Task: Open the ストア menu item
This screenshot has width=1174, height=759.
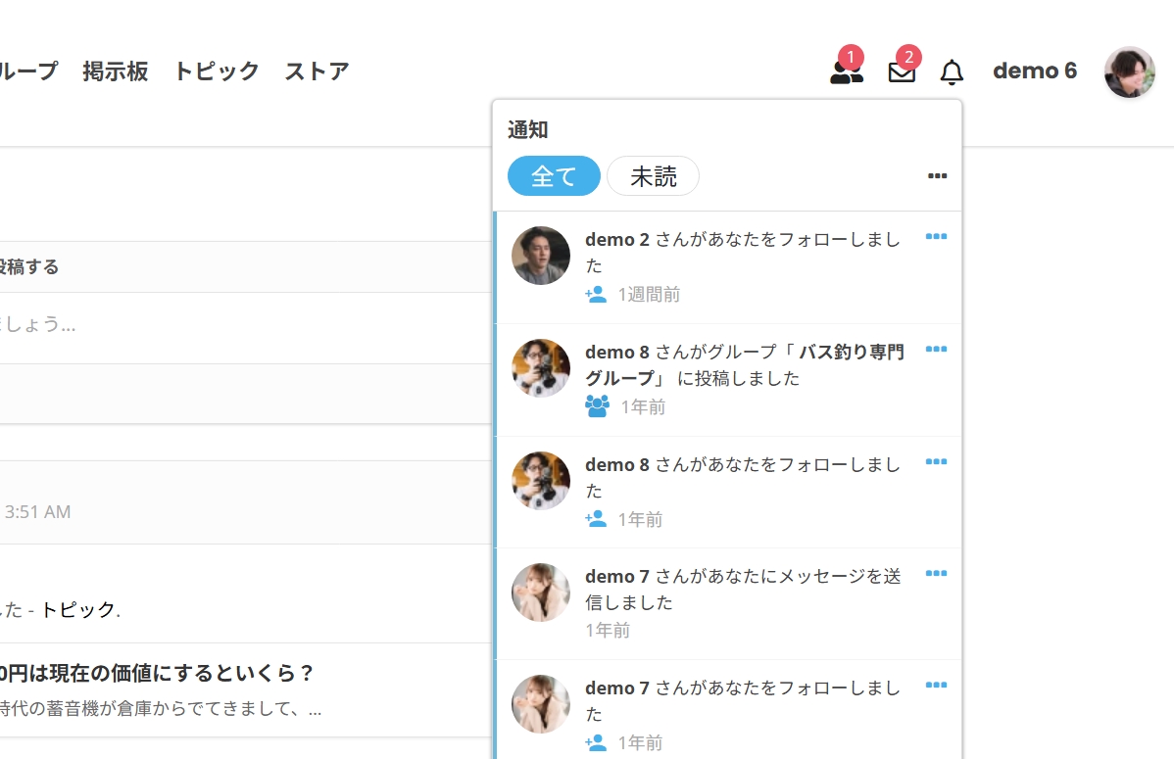Action: (x=317, y=71)
